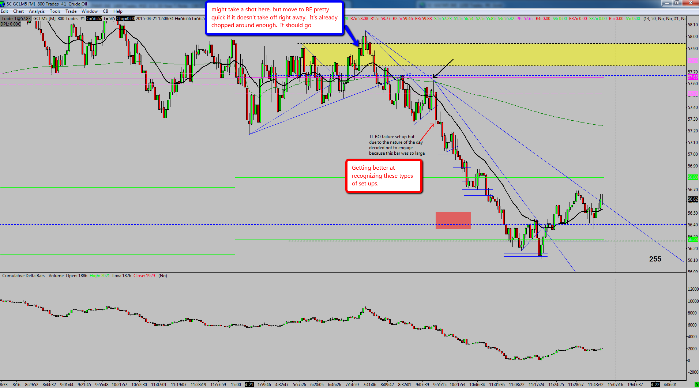Click the 'Chg=0.00' change value
The image size is (699, 388).
coord(125,19)
